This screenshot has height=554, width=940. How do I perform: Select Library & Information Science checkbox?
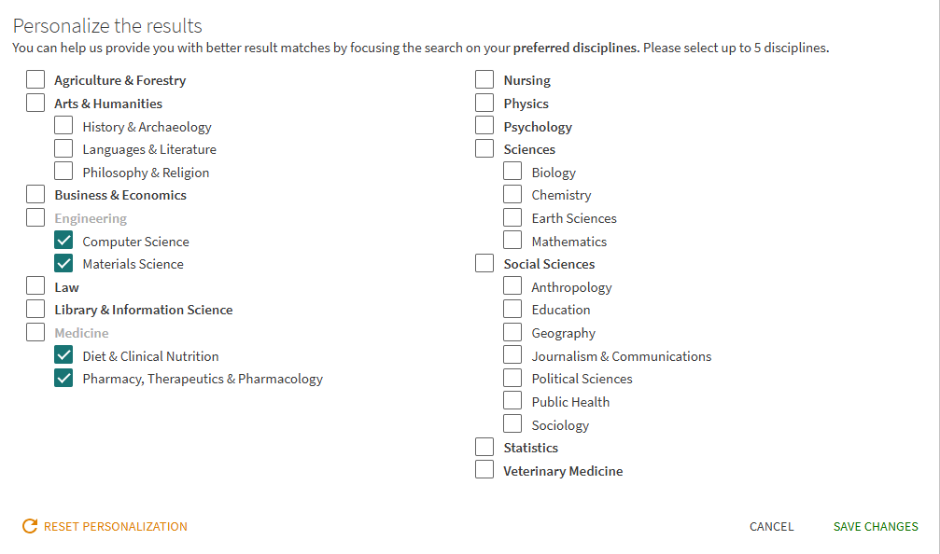[35, 310]
